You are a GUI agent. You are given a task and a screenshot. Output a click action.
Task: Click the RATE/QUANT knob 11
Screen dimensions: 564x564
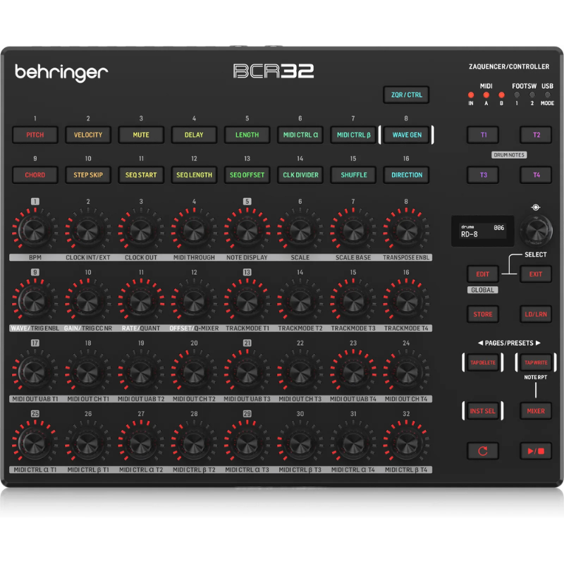(x=140, y=301)
